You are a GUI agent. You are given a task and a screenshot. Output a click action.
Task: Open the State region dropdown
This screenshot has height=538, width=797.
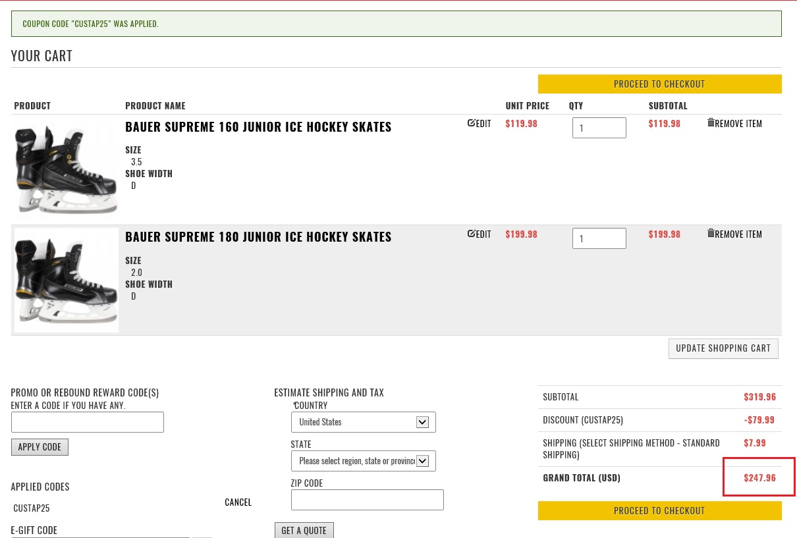click(364, 461)
